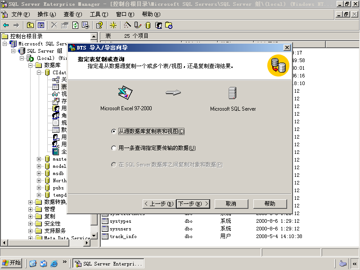Select the sysusers table row
This screenshot has height=270, width=360.
pos(202,229)
